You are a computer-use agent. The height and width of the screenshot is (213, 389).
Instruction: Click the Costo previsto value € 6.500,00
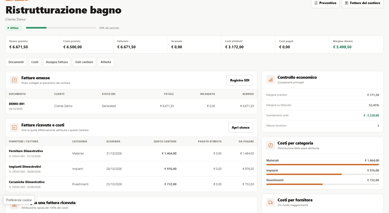(x=72, y=47)
